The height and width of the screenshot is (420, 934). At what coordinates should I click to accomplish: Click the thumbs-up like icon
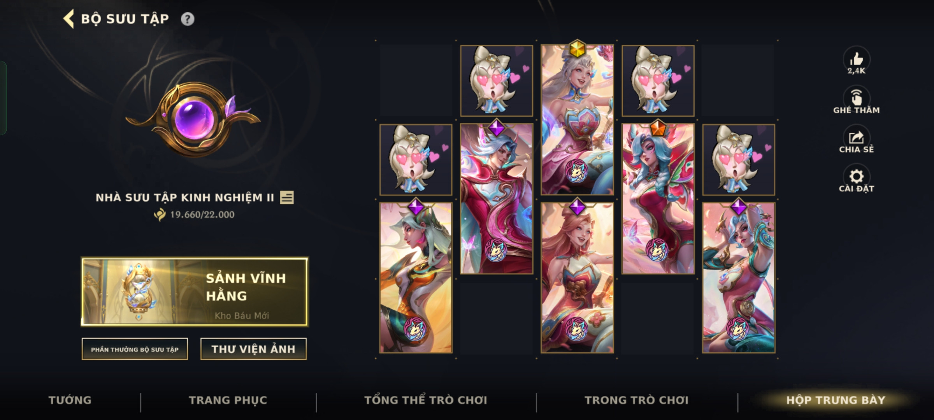click(856, 59)
